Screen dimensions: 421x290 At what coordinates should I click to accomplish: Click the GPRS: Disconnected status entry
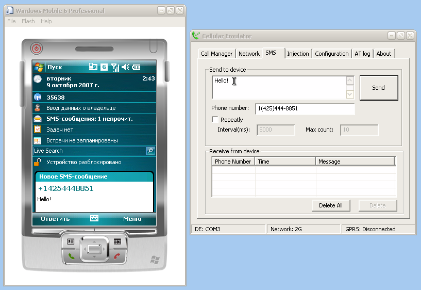point(378,229)
